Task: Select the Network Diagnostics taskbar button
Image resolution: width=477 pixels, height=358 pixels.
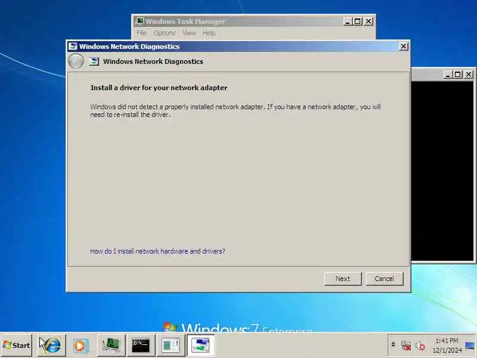Action: point(200,345)
